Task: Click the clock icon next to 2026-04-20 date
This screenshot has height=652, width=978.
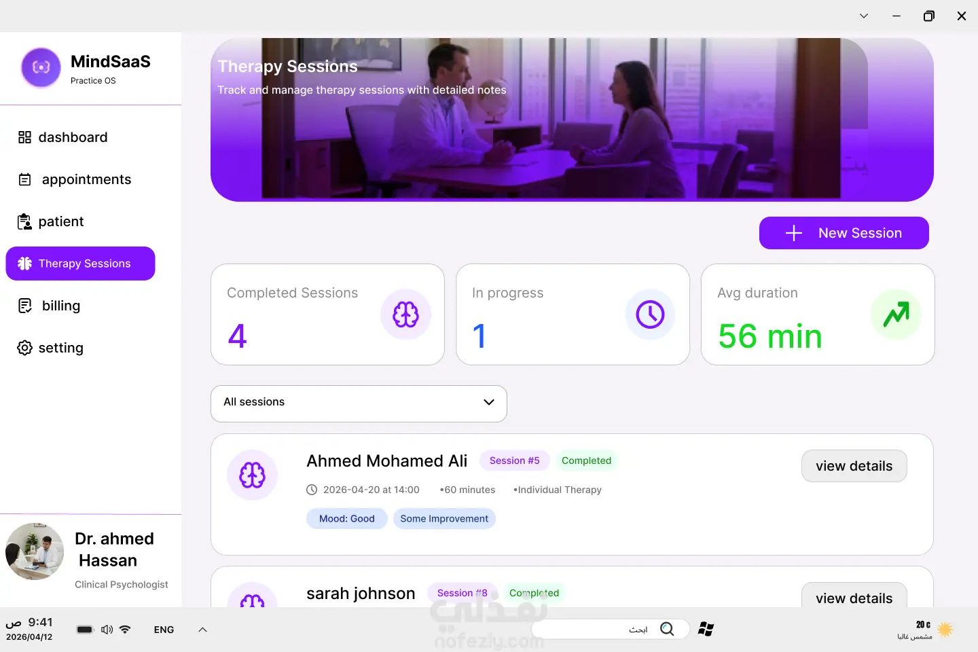Action: (x=312, y=490)
